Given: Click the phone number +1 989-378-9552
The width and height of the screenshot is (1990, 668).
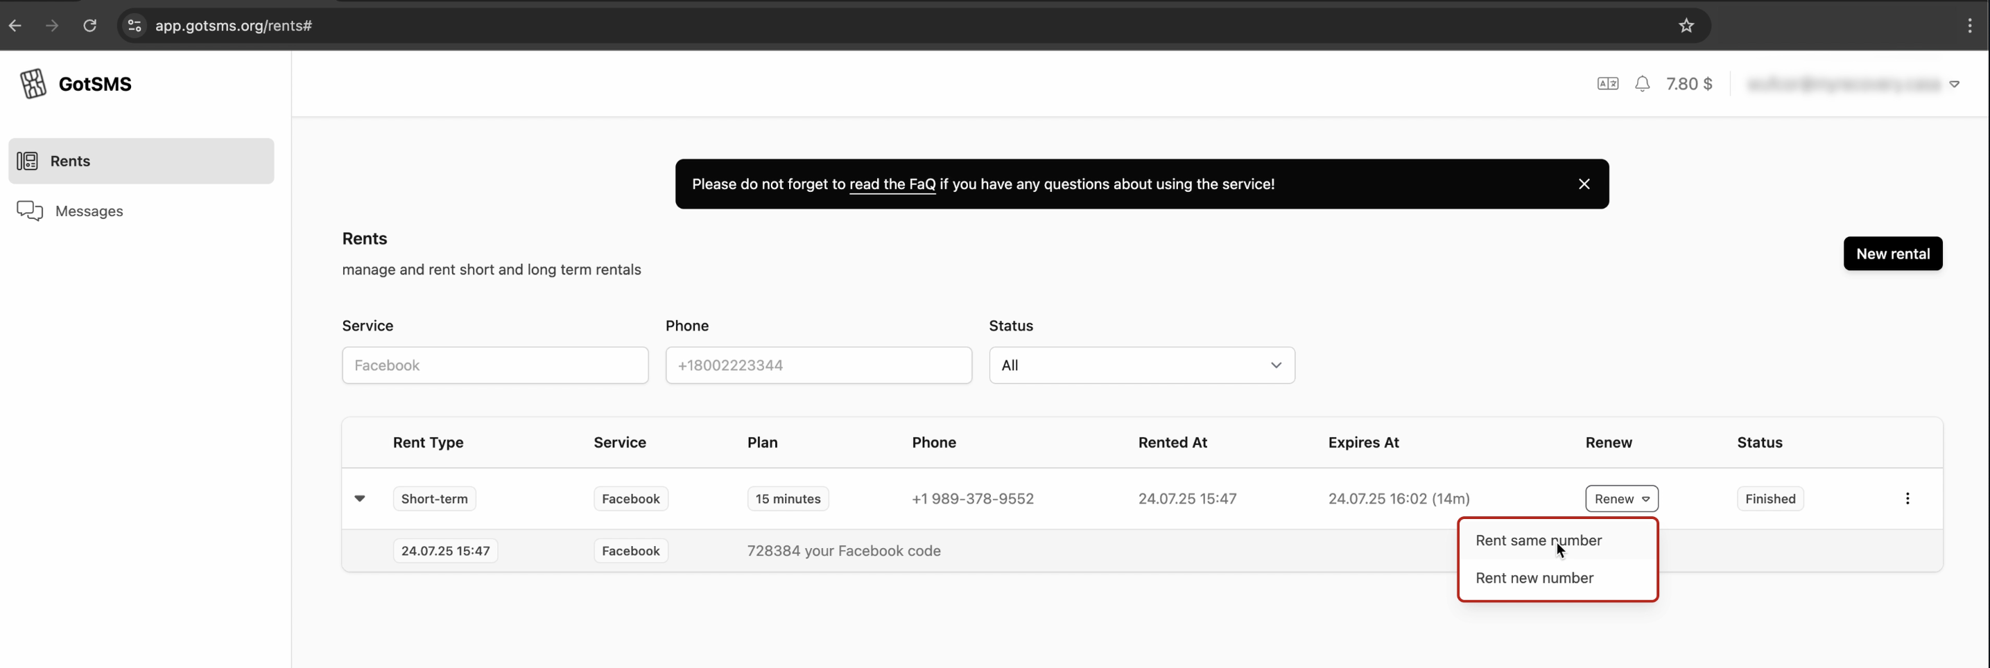Looking at the screenshot, I should click(973, 499).
